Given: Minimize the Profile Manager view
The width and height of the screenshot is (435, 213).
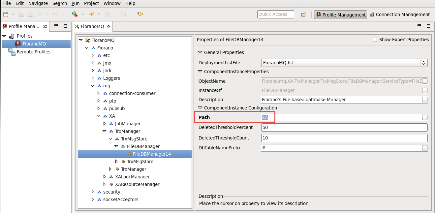Looking at the screenshot, I should [56, 25].
